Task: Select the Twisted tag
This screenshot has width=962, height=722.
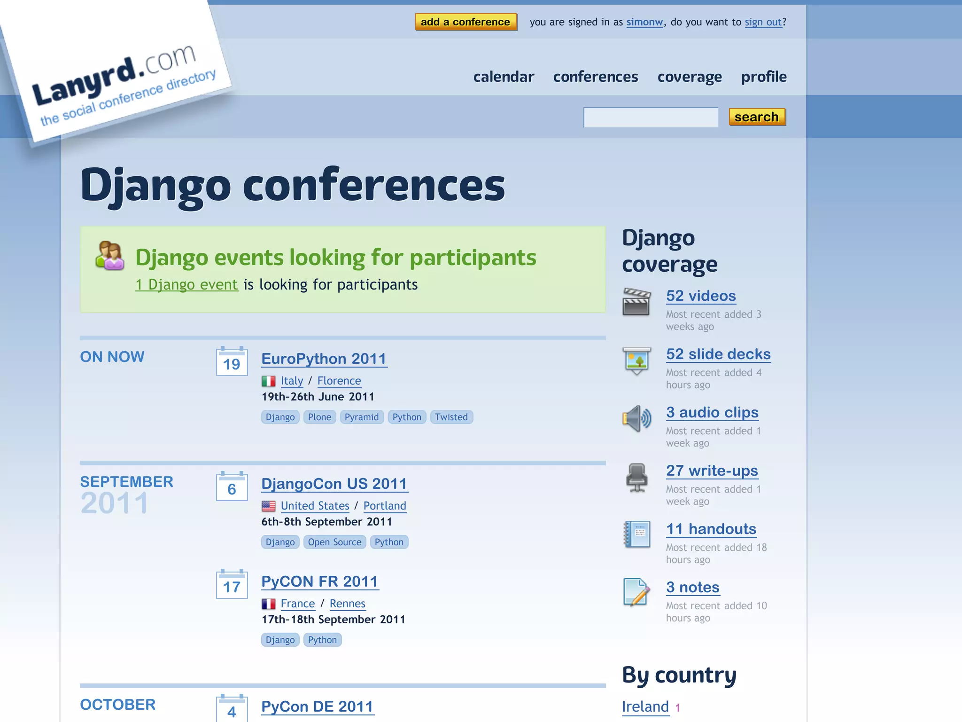Action: coord(451,417)
